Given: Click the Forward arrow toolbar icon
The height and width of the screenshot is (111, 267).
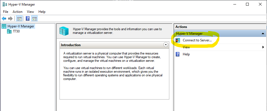Looking at the screenshot, I should [10, 18].
